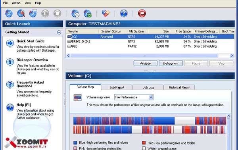Click the Stop toolbar icon

pos(57,13)
